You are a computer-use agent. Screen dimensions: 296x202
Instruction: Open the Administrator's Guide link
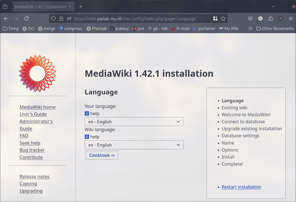click(36, 125)
